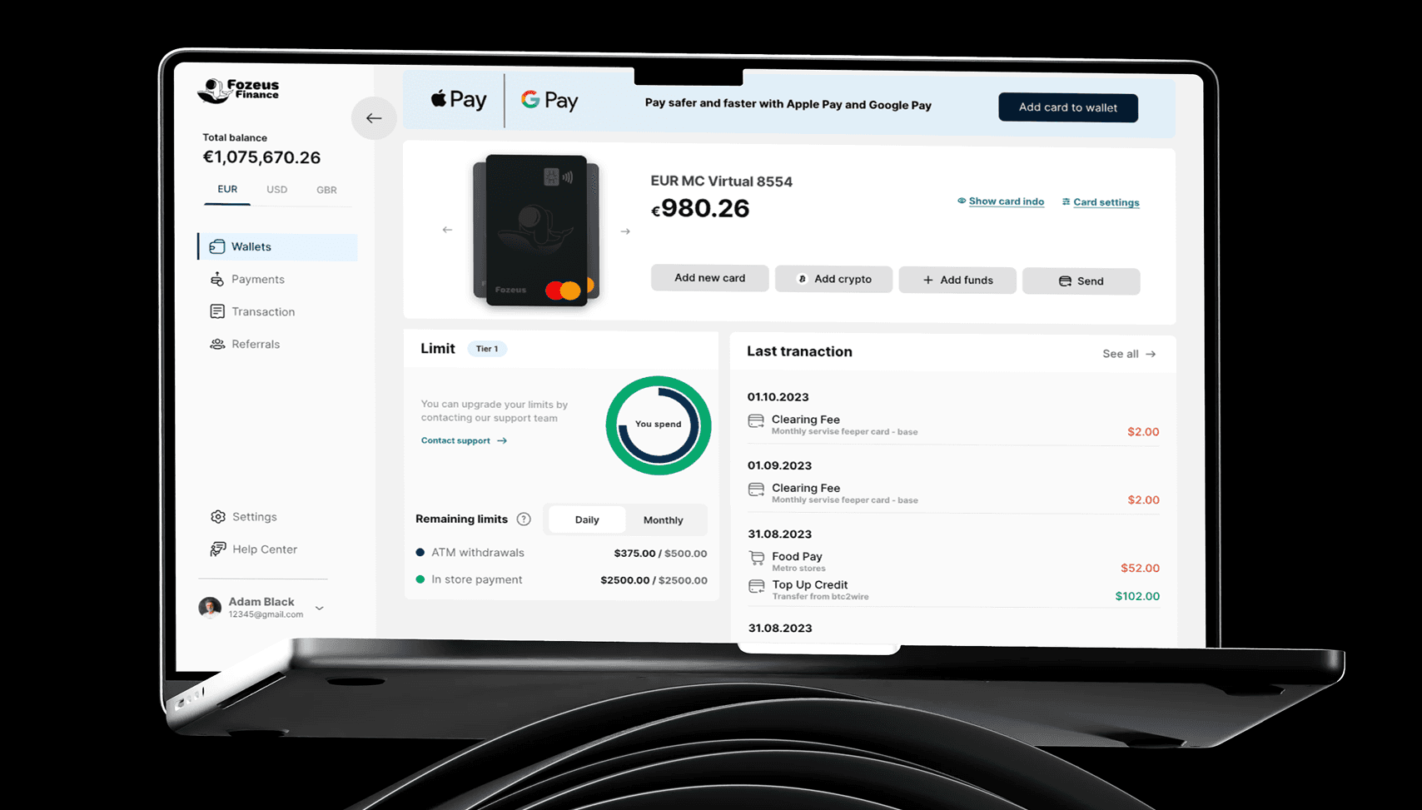Select the Payments sidebar icon

coord(217,279)
